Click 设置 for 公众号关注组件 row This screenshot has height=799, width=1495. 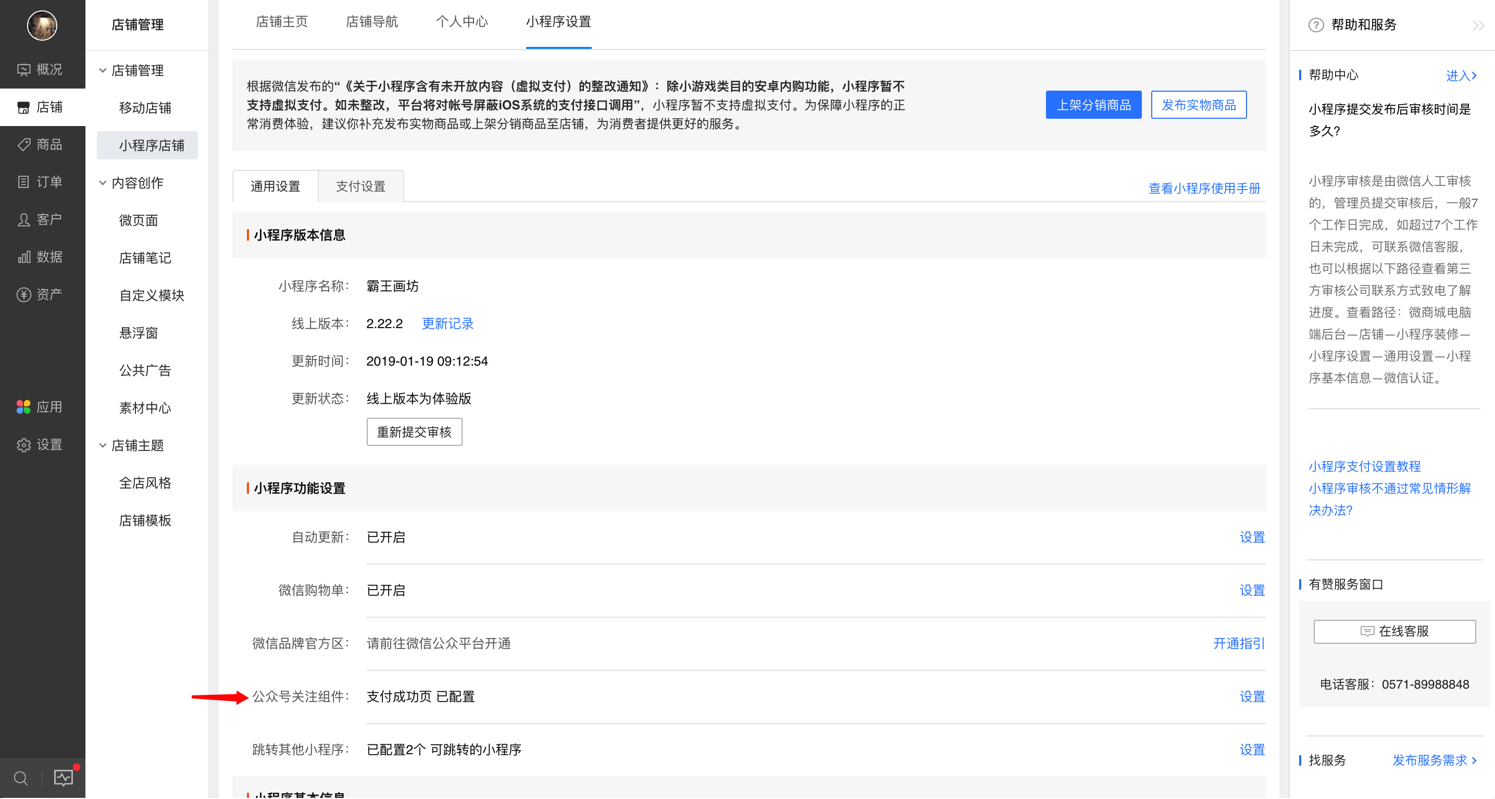[1252, 697]
